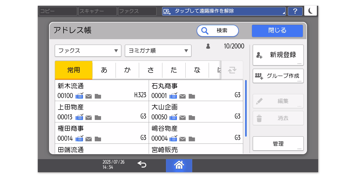Tap the グループ作成 group creation button

pyautogui.click(x=278, y=76)
